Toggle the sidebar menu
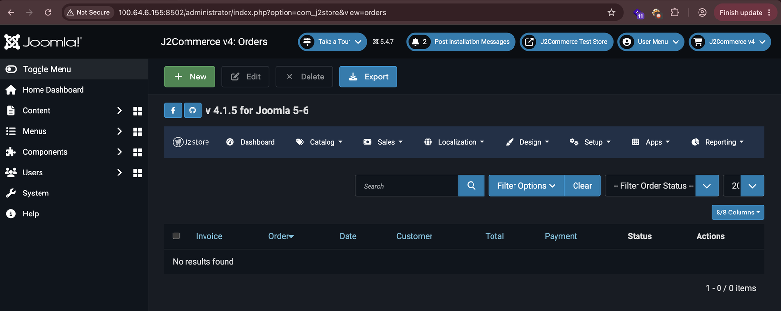This screenshot has height=311, width=781. [74, 69]
